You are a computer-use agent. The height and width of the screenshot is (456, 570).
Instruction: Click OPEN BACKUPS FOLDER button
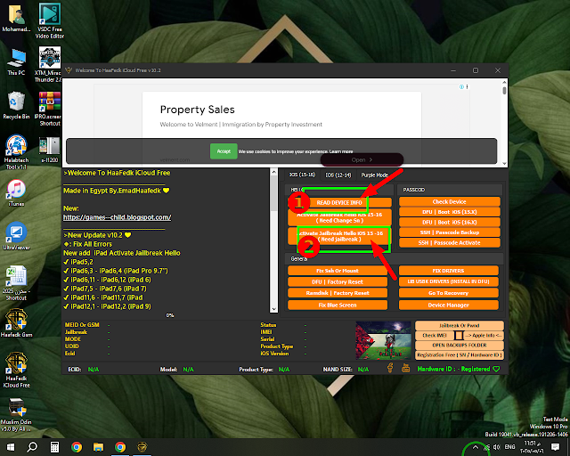point(460,345)
